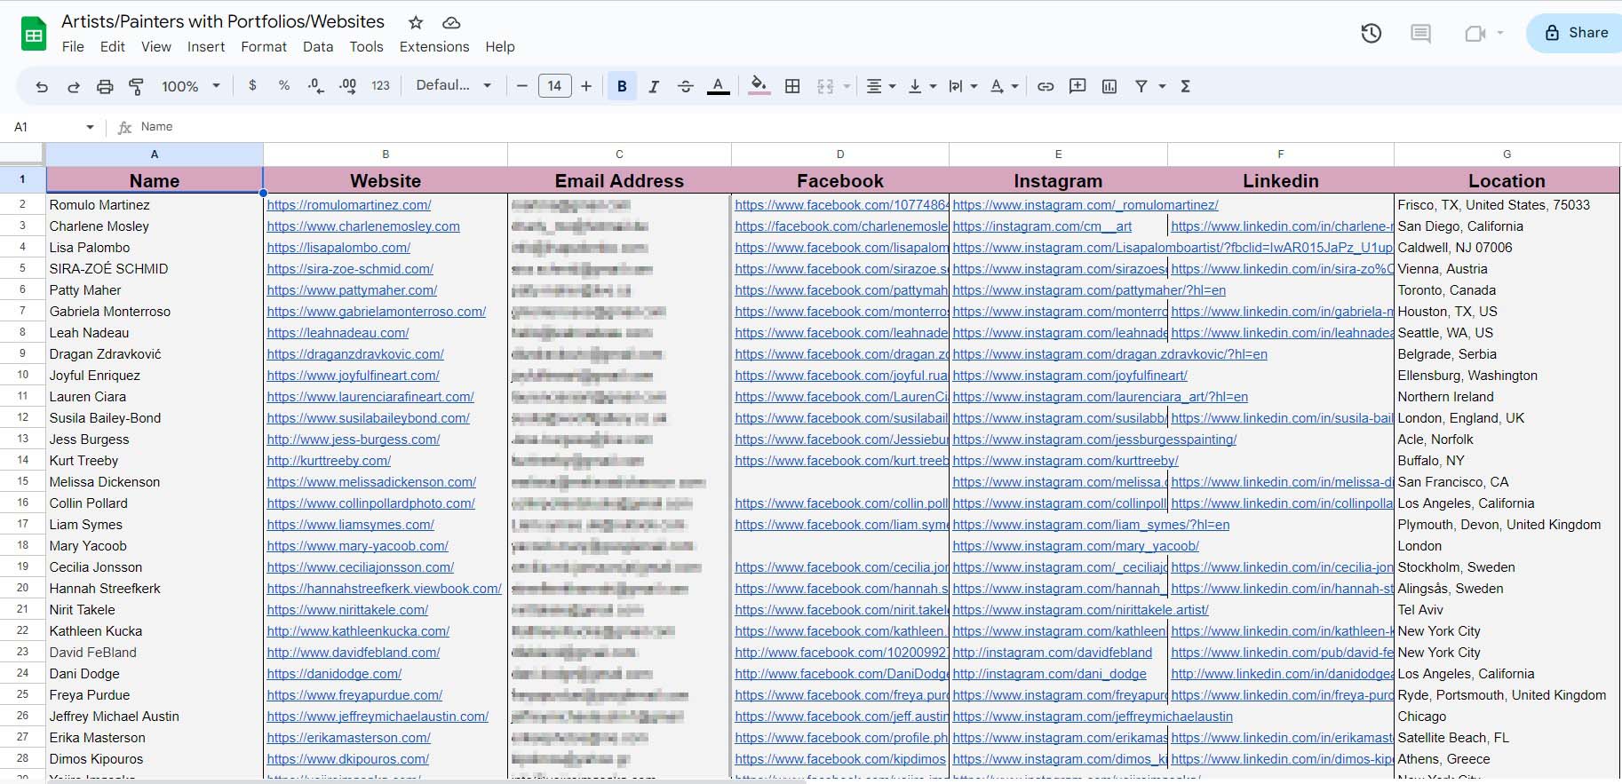This screenshot has width=1622, height=784.
Task: Increase decimal places icon
Action: (x=347, y=85)
